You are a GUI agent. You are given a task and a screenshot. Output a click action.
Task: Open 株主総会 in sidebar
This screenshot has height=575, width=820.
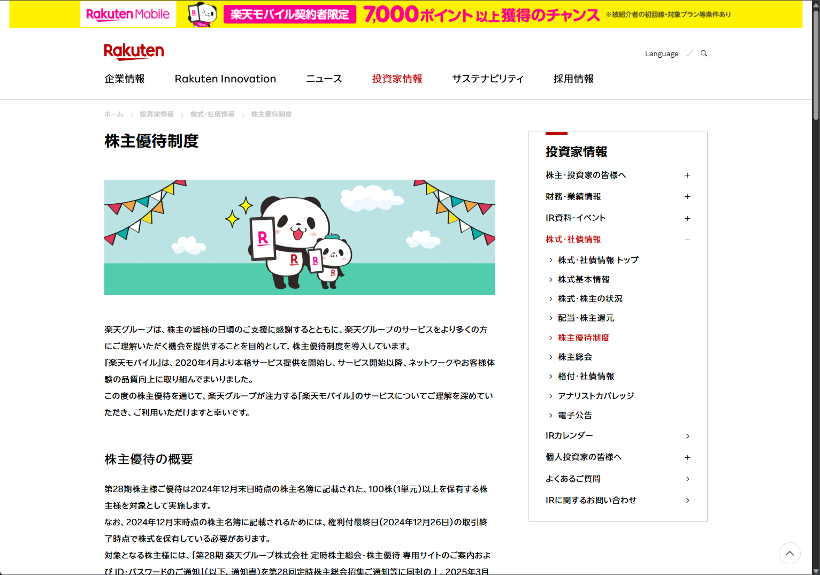click(x=575, y=357)
